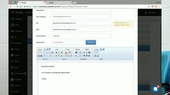The image size is (170, 95).
Task: Switch to the second People browser tab
Action: coord(59,3)
